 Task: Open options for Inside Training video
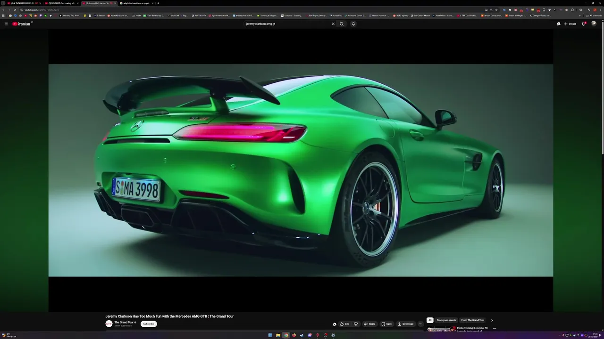pyautogui.click(x=495, y=328)
